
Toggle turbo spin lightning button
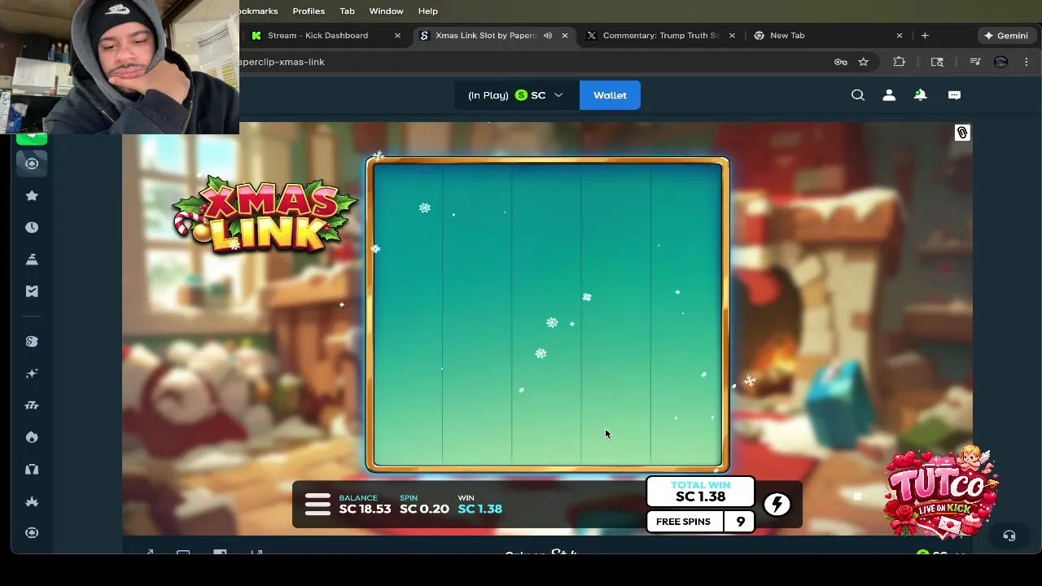777,505
